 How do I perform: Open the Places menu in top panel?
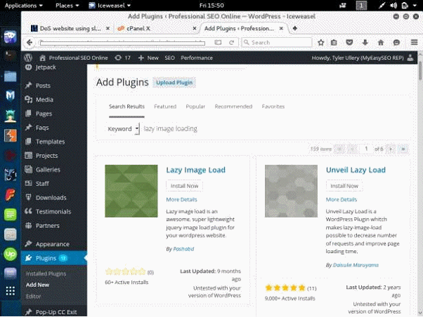point(67,6)
